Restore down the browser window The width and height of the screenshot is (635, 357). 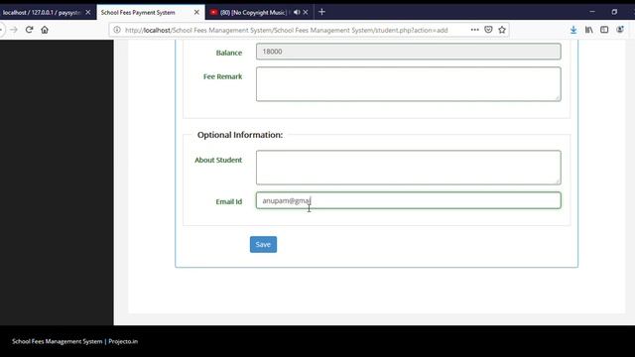pyautogui.click(x=614, y=12)
